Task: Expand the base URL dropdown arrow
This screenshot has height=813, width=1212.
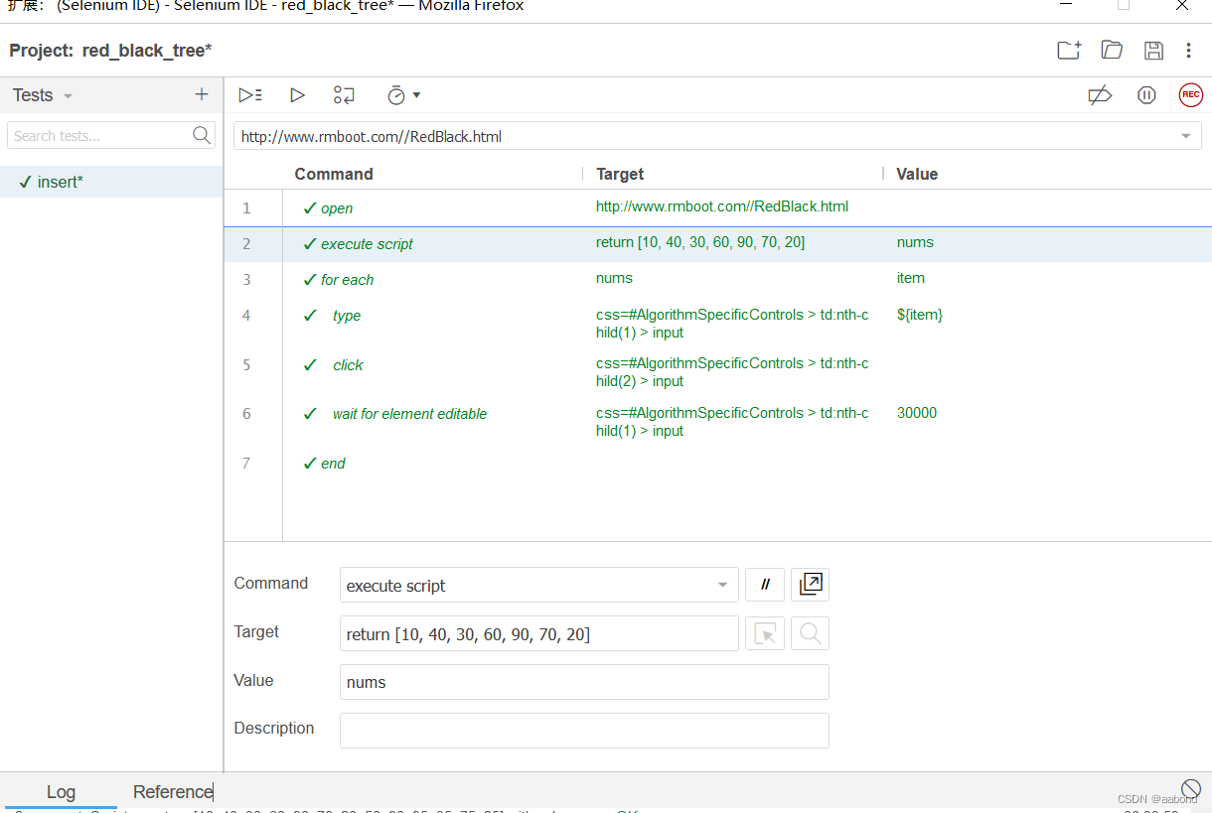Action: point(1186,136)
